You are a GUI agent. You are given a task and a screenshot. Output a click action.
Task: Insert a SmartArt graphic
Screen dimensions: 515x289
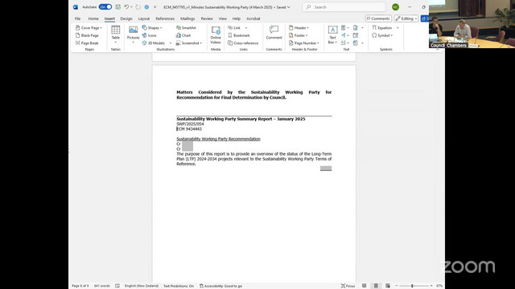point(186,28)
